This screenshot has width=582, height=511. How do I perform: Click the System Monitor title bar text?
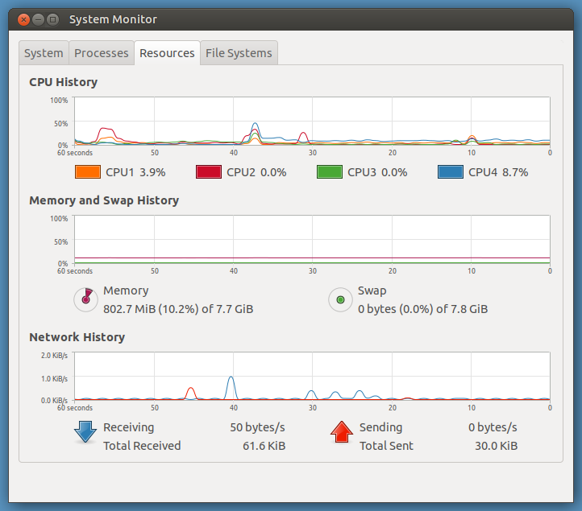click(113, 19)
